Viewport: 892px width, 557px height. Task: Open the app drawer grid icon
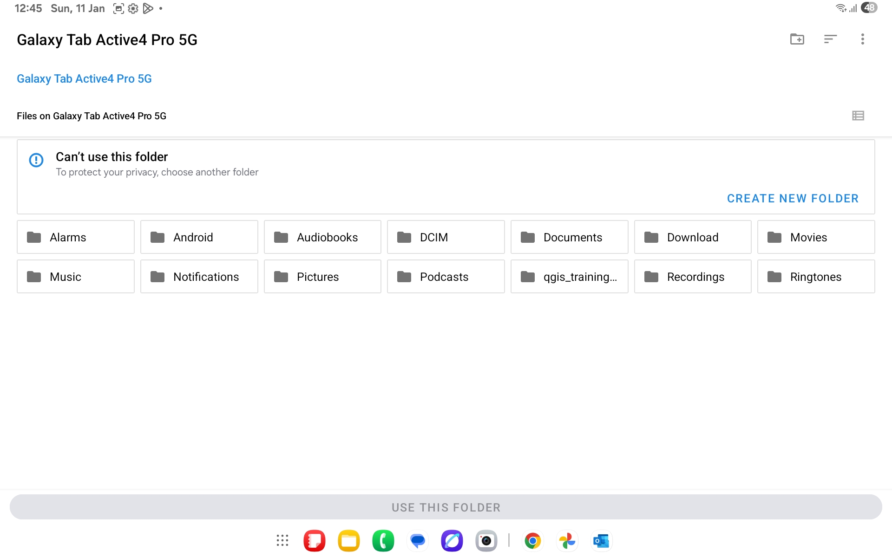[282, 541]
